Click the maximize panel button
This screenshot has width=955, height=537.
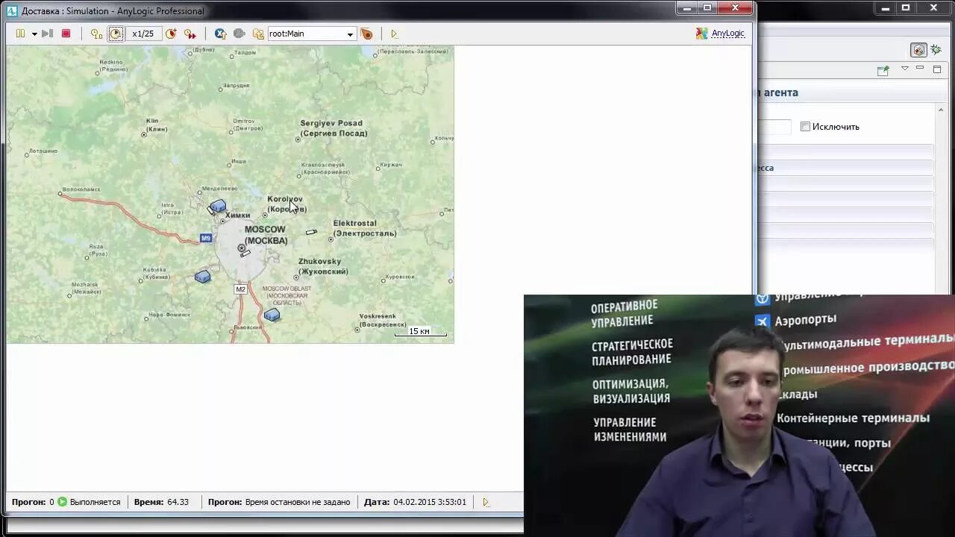pos(938,69)
